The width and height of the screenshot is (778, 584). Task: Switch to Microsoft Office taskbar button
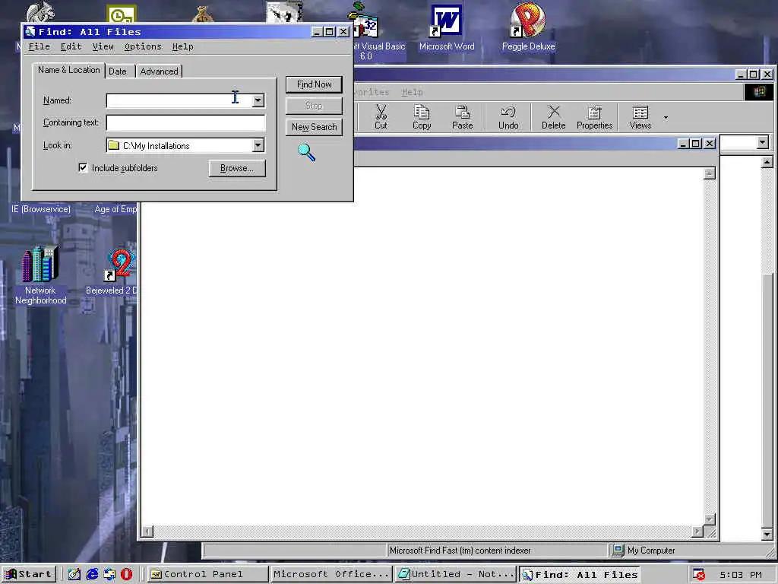pos(331,575)
